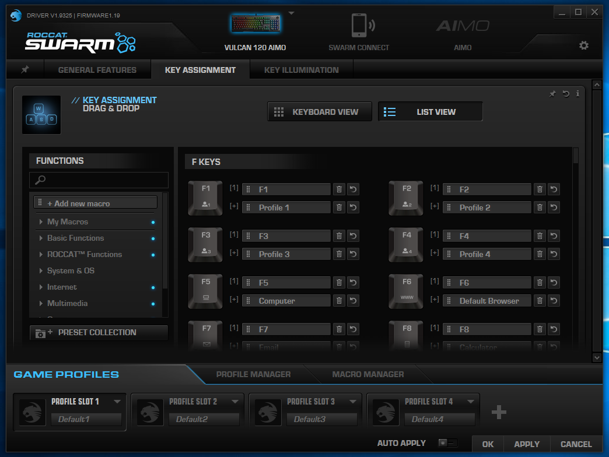The height and width of the screenshot is (457, 609).
Task: Select the Game Profiles tab
Action: coord(66,374)
